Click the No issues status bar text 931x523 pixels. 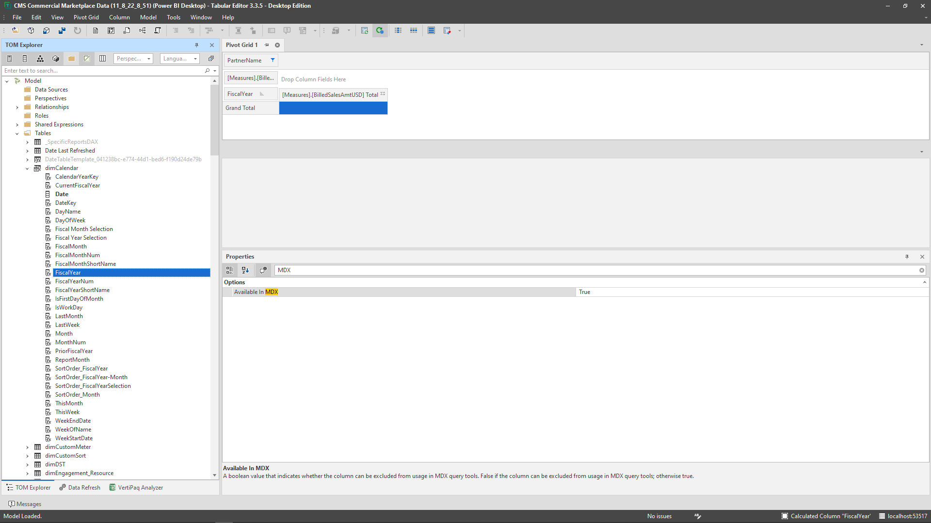click(x=659, y=516)
